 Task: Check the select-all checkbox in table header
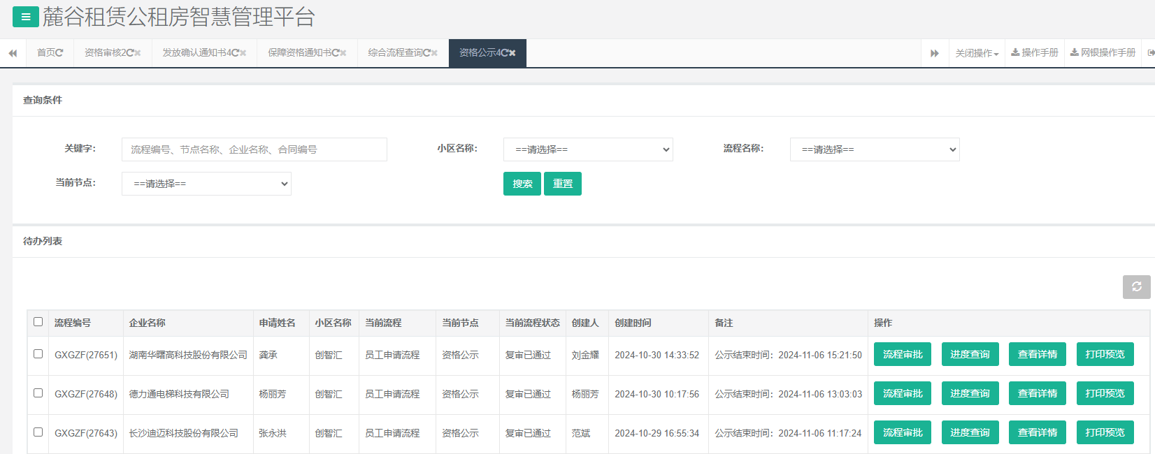[38, 322]
